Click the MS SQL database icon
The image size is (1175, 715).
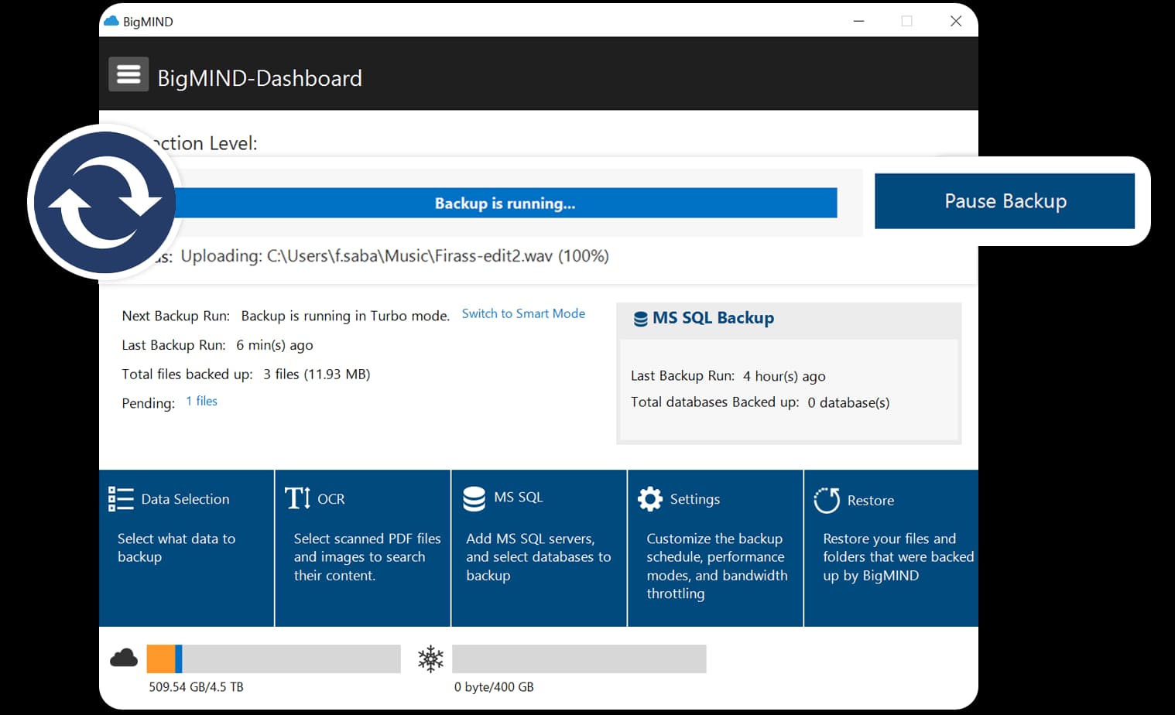tap(474, 498)
